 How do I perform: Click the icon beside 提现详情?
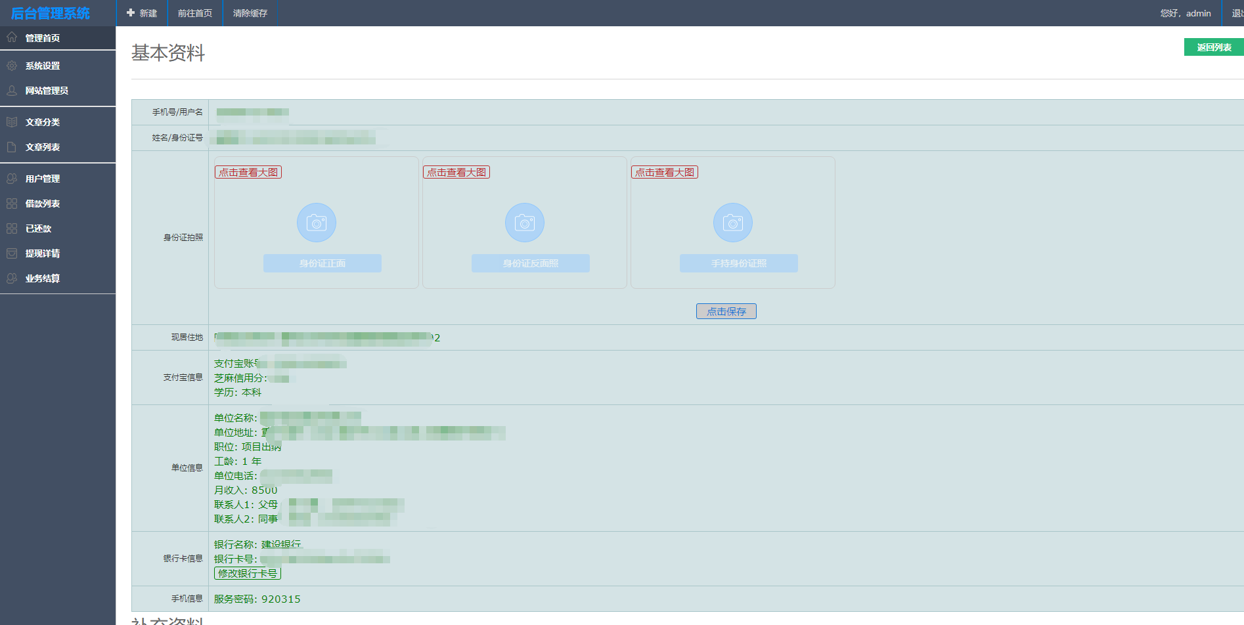point(12,253)
